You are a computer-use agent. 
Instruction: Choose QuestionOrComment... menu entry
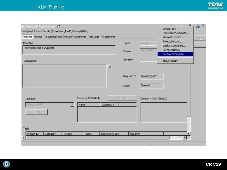click(176, 33)
